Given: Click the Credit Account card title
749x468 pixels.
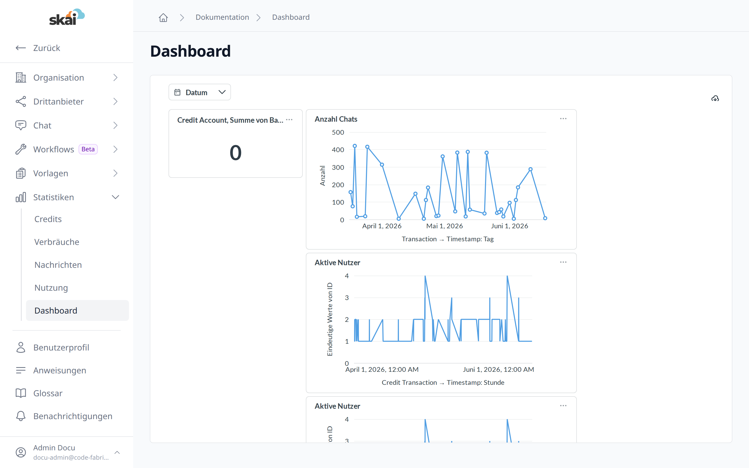Looking at the screenshot, I should coord(230,120).
